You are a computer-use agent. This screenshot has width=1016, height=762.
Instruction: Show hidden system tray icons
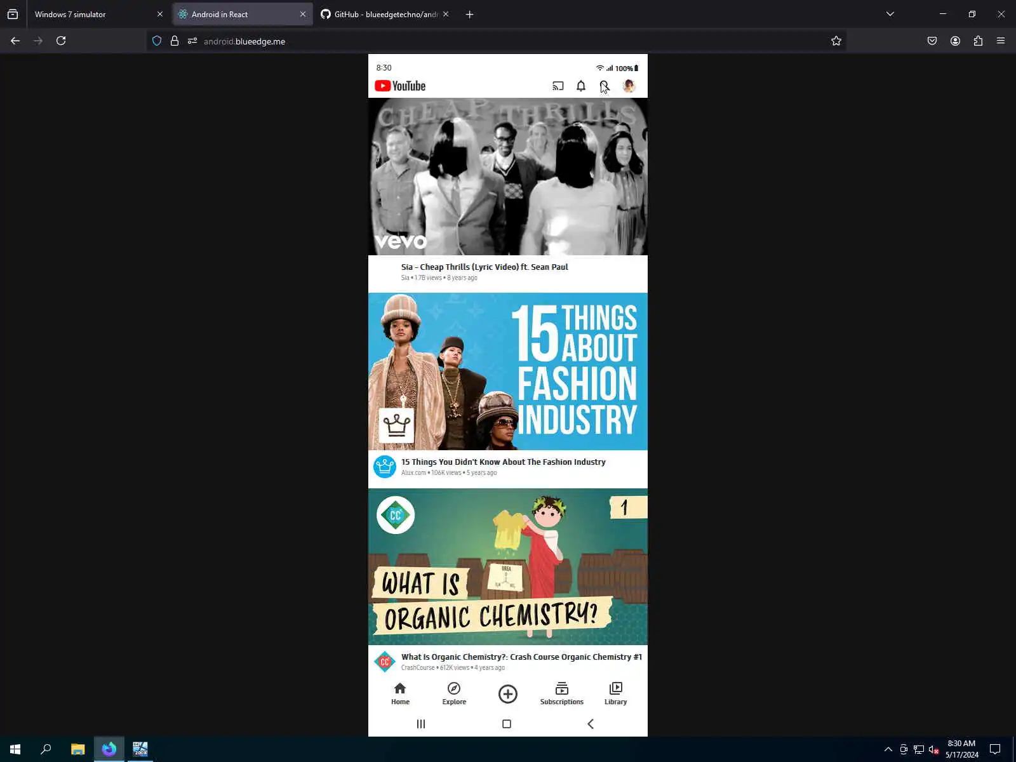tap(888, 749)
